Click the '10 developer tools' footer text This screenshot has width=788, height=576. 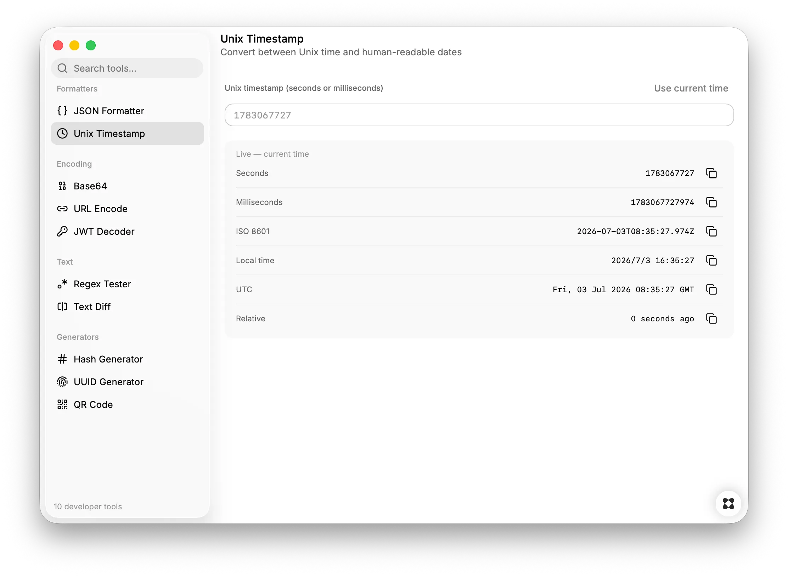(x=88, y=506)
